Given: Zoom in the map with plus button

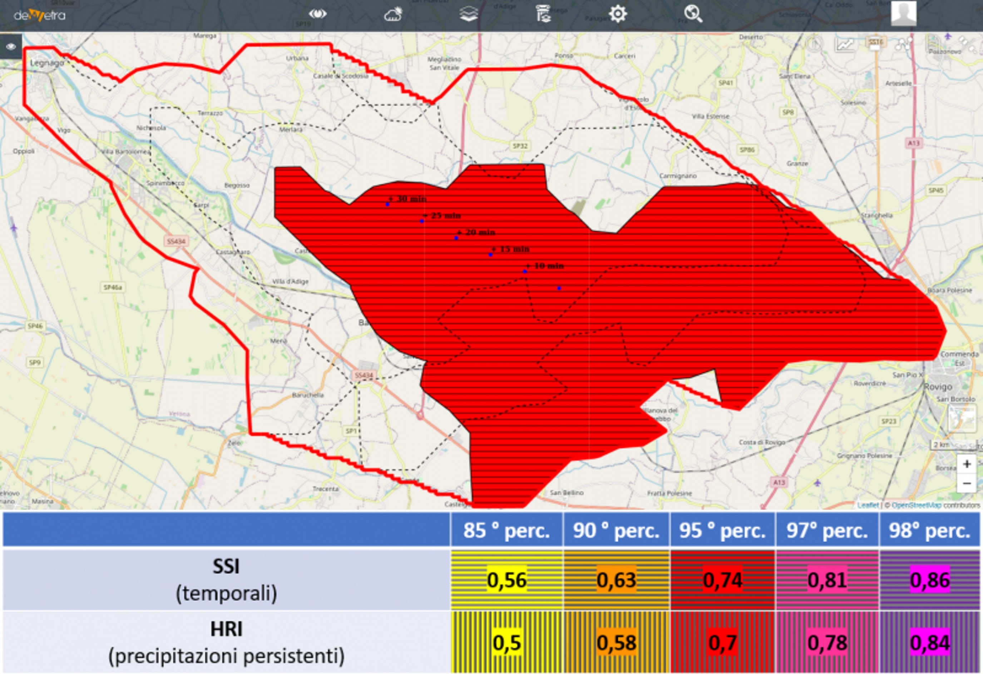Looking at the screenshot, I should pos(967,464).
